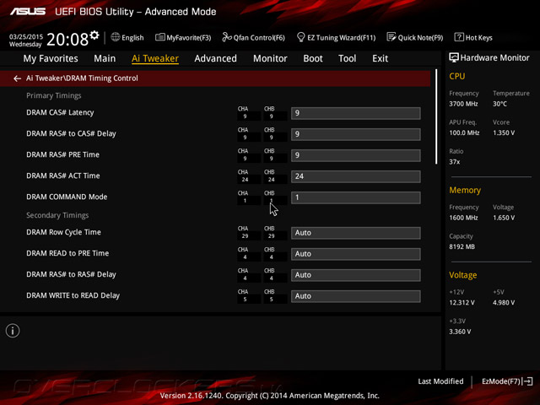This screenshot has width=540, height=405.
Task: Click the Primary Timings heading
Action: tap(54, 95)
